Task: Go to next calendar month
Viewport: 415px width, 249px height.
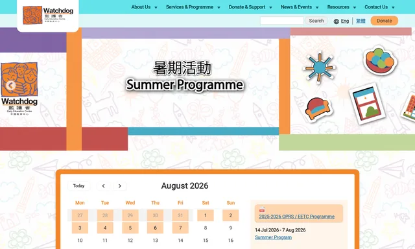Action: 119,186
